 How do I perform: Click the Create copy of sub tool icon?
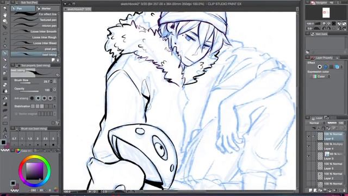pos(53,60)
